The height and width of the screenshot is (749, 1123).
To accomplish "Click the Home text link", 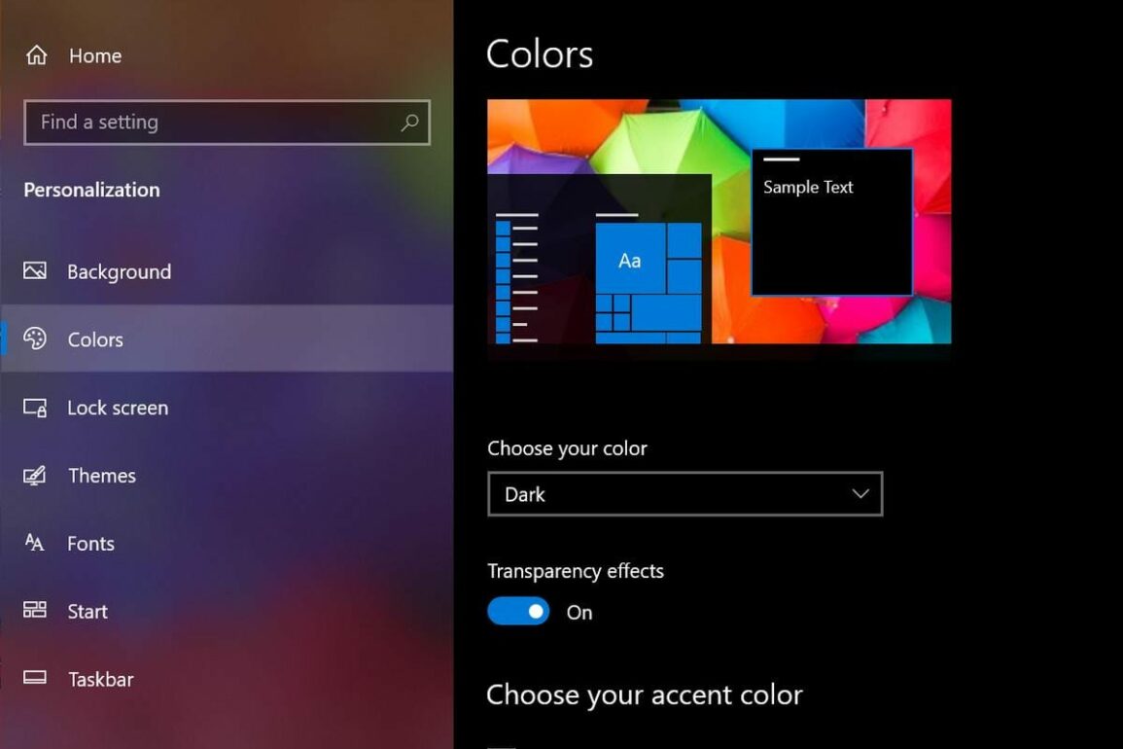I will tap(95, 56).
